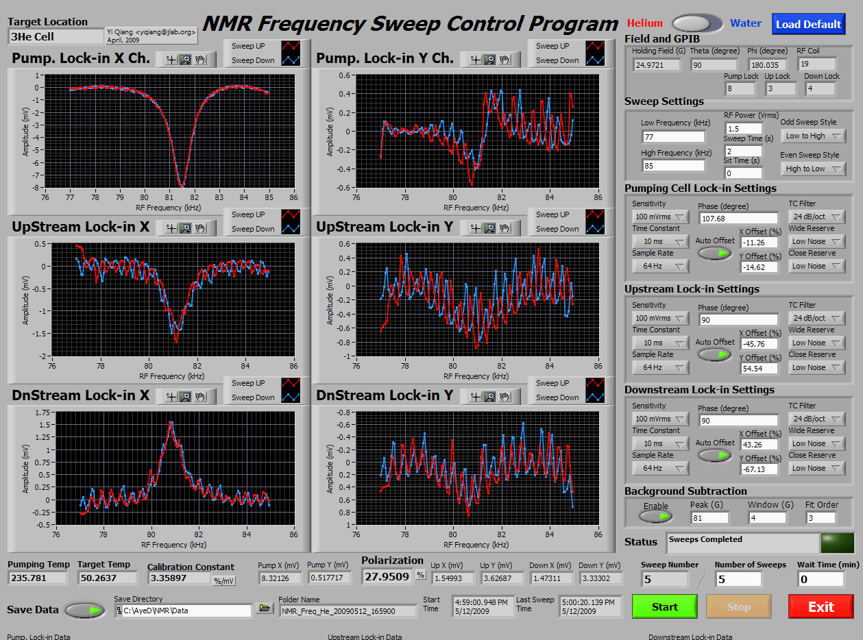Select crosshair tool for DnStream Lock-in X chart
The height and width of the screenshot is (640, 863).
point(170,396)
